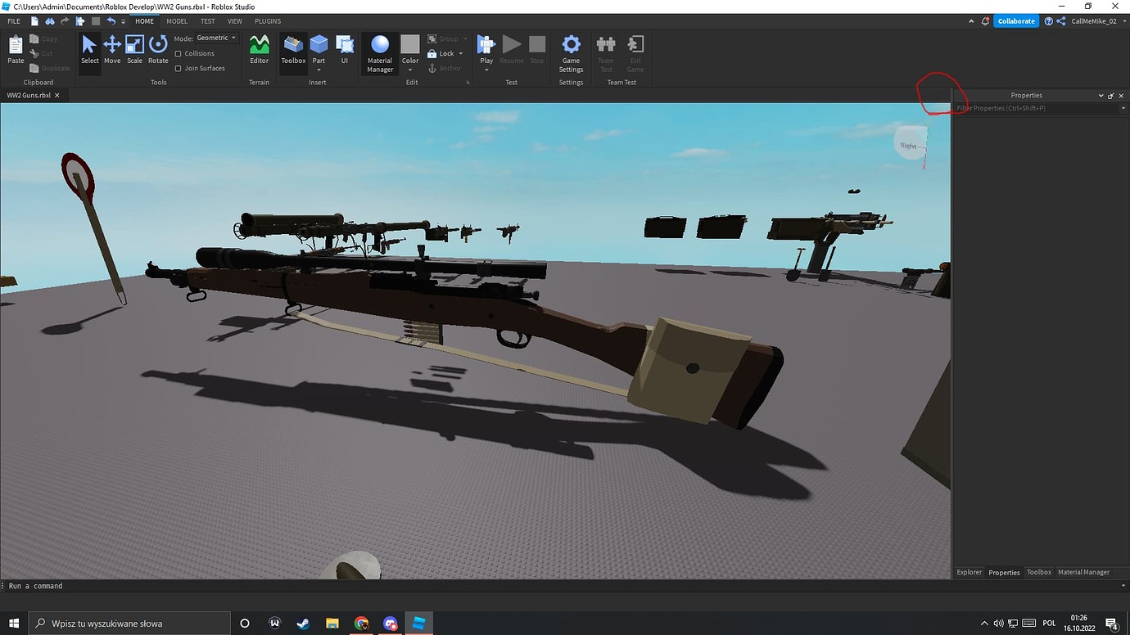The height and width of the screenshot is (635, 1130).
Task: Click the binoculars find icon
Action: tap(50, 21)
